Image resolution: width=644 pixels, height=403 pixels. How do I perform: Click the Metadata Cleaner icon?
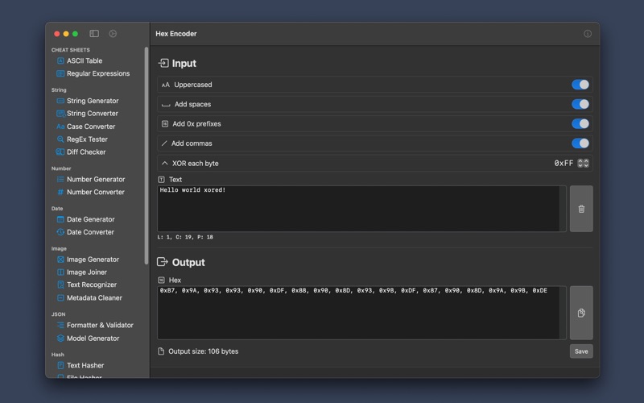point(60,297)
